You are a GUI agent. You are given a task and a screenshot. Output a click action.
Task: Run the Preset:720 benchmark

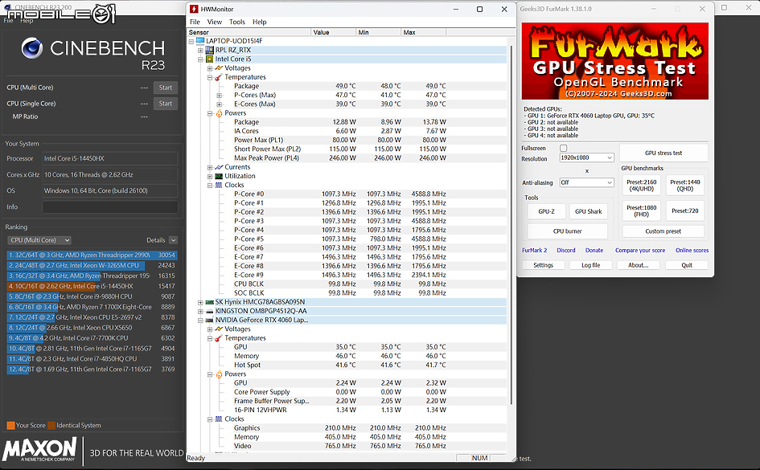point(685,211)
